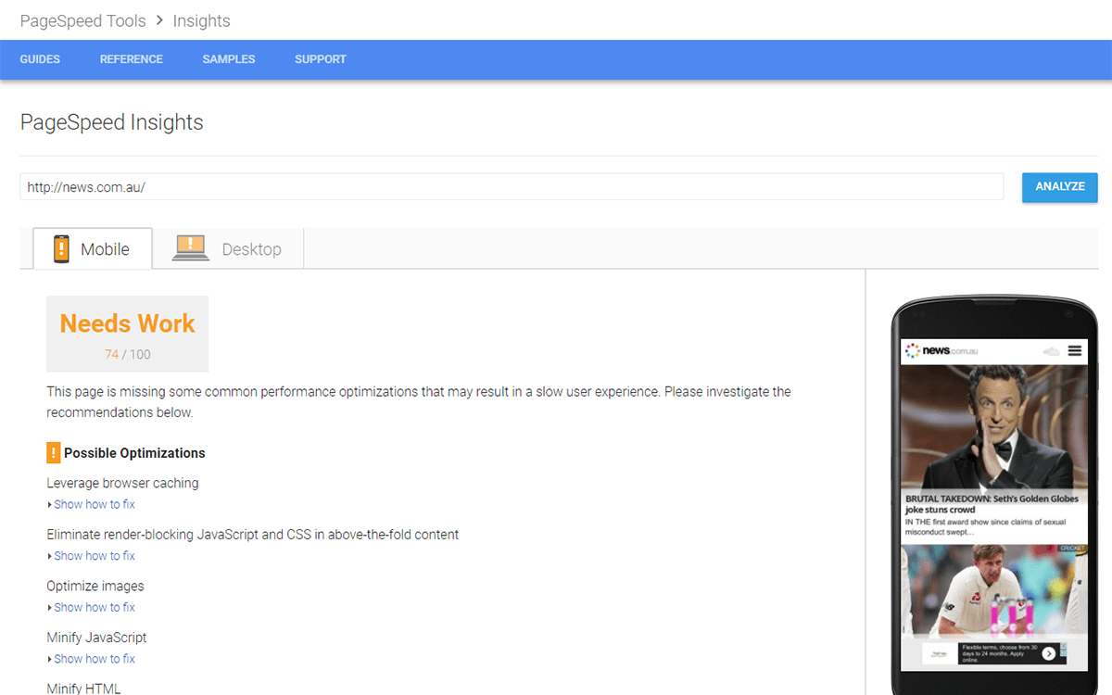Click the news.com.au logo in phone preview
This screenshot has width=1112, height=695.
[941, 351]
